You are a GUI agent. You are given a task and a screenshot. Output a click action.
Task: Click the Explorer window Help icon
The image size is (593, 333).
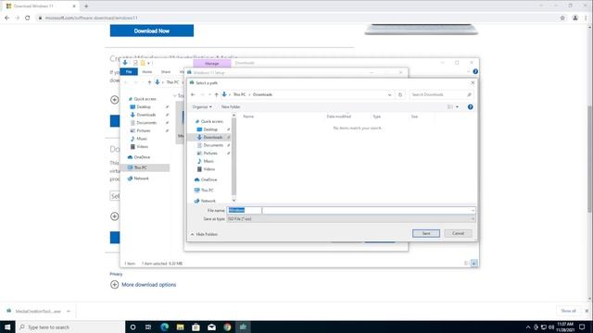click(x=475, y=72)
